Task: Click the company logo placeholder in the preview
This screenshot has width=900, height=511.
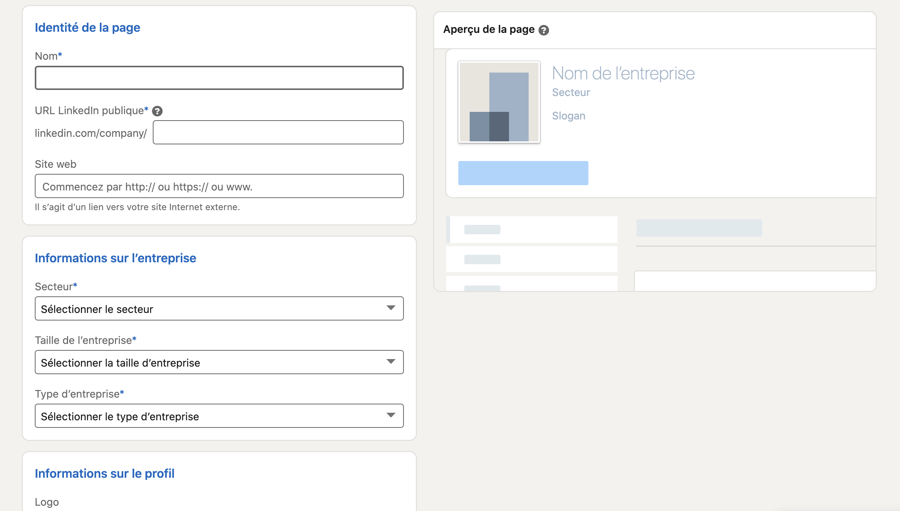Action: [499, 102]
